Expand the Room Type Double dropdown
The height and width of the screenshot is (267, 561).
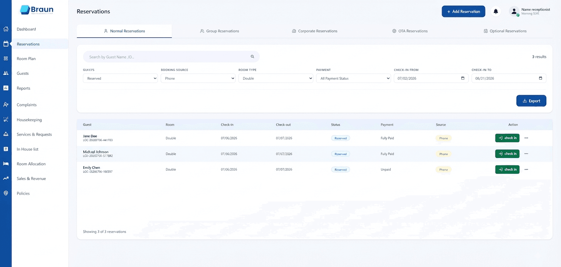tap(276, 78)
